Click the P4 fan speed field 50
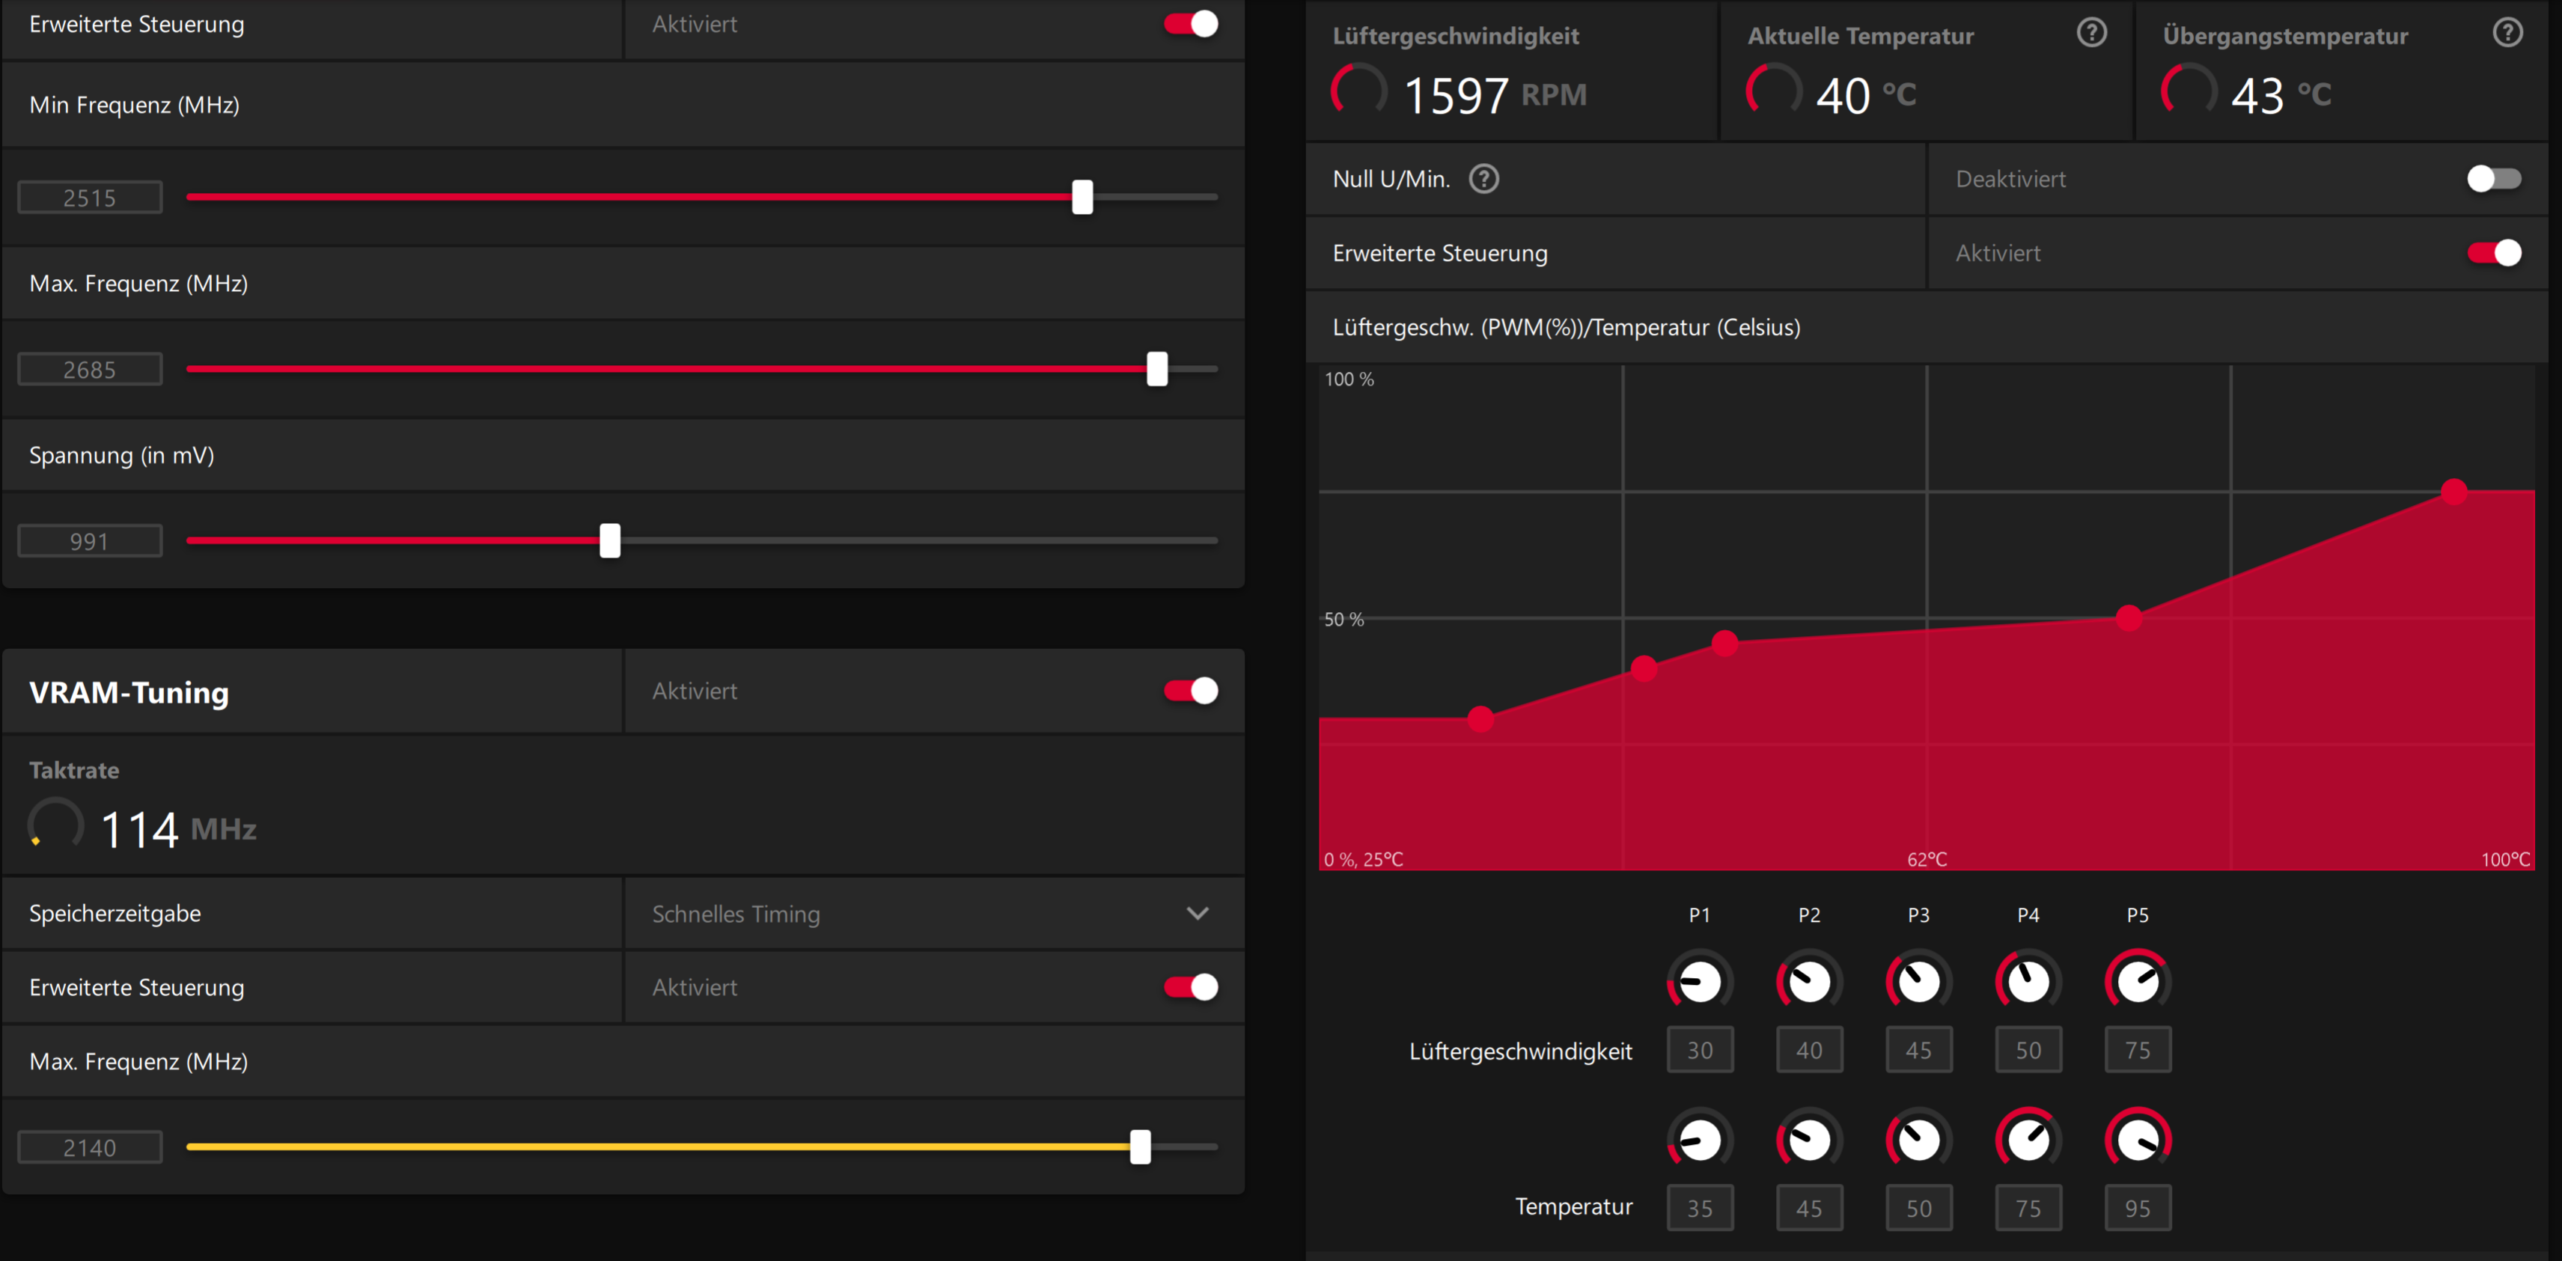 [x=2028, y=1050]
